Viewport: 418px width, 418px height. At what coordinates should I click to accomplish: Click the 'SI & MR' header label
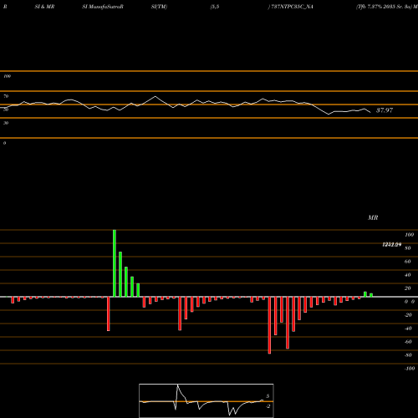[x=44, y=7]
